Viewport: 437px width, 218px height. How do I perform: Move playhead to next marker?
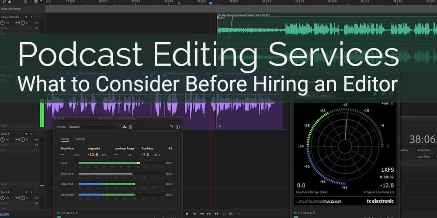(x=216, y=214)
